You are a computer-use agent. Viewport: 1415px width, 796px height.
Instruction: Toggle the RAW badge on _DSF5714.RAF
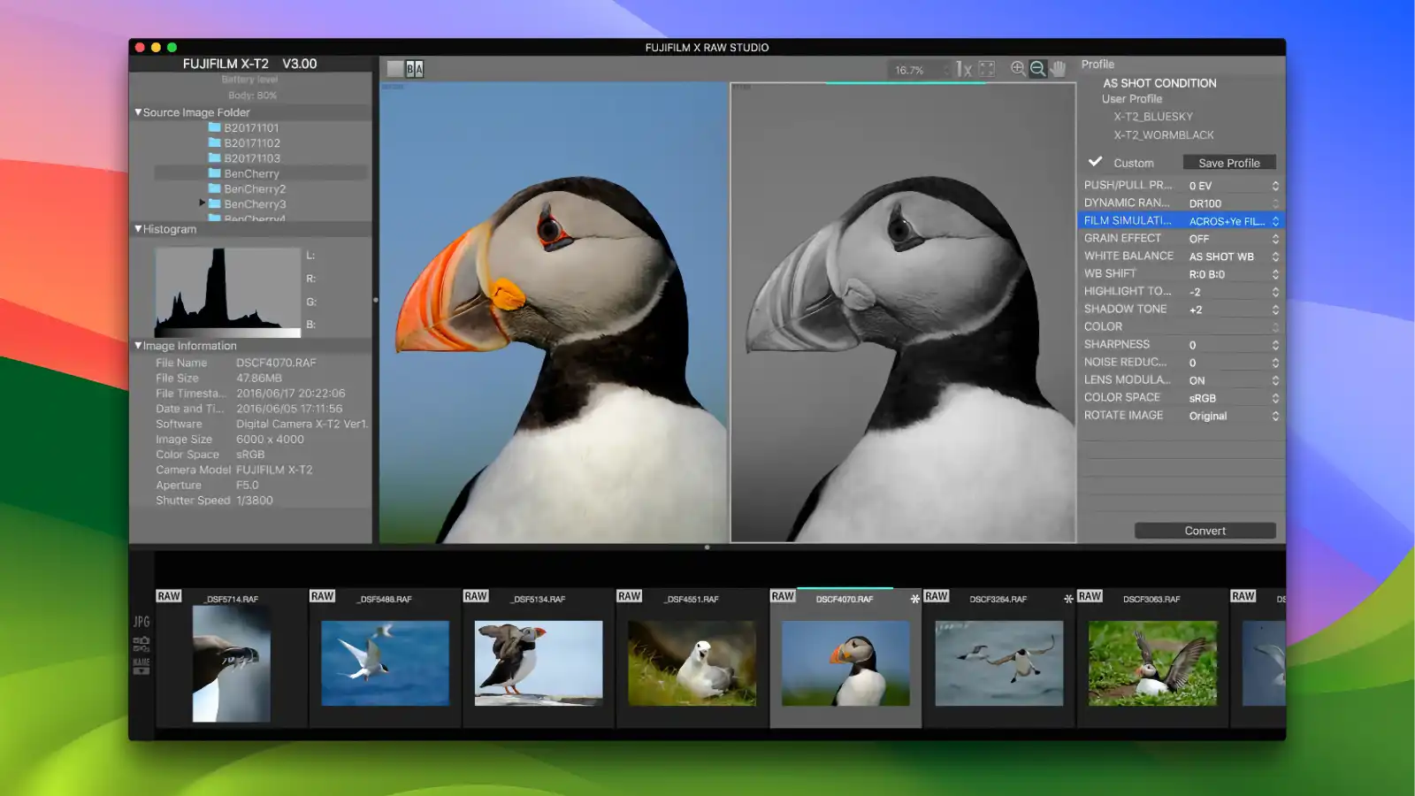(x=169, y=597)
